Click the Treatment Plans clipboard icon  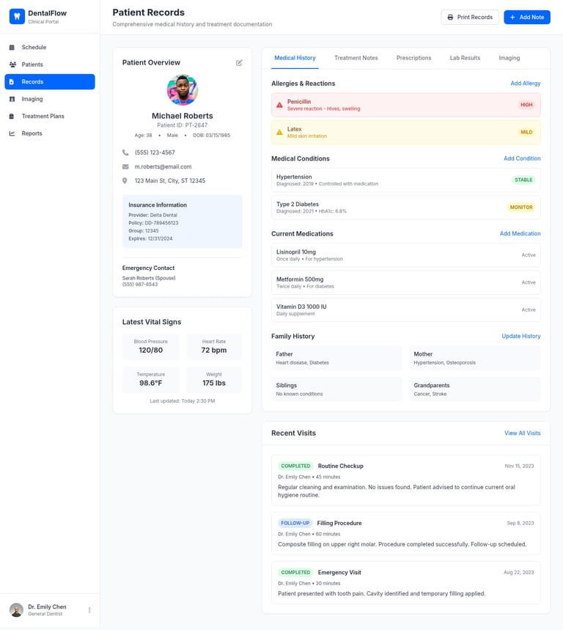[x=12, y=117]
